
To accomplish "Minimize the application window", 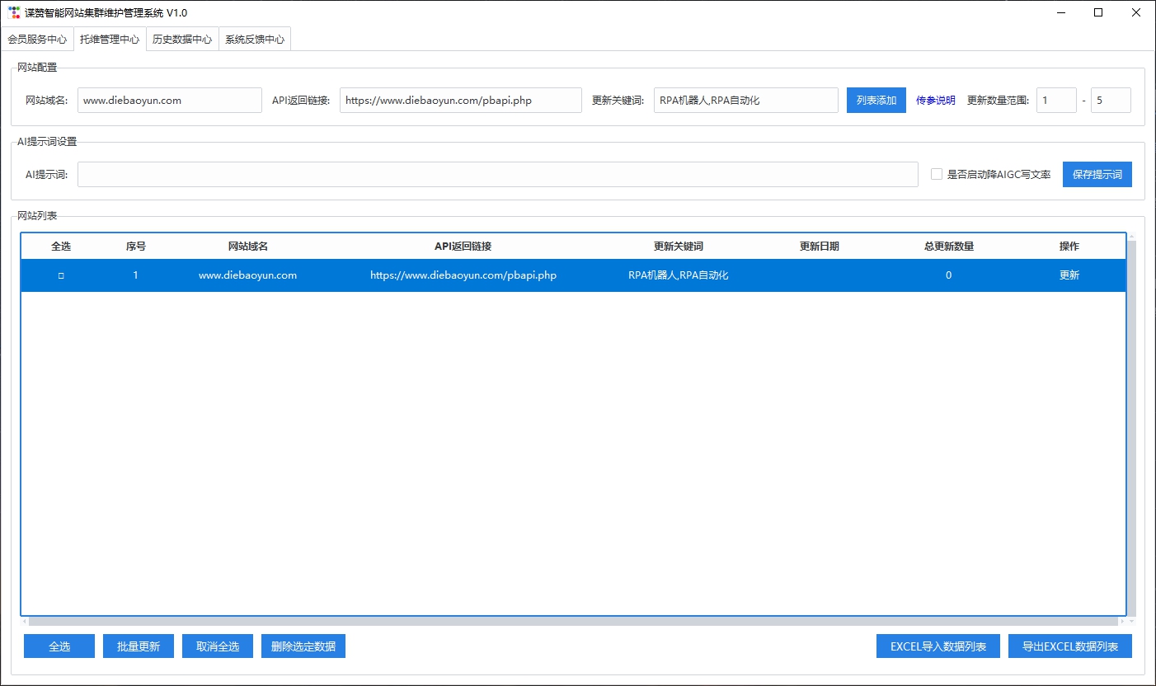I will (1060, 12).
